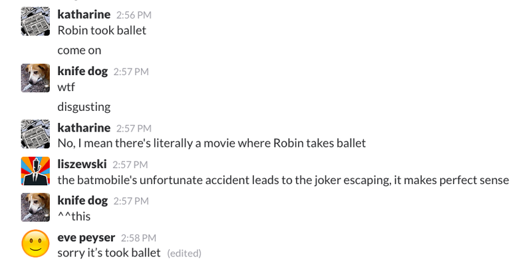Select the 'liszewski' username
Screen dimensions: 532x265
(x=82, y=164)
